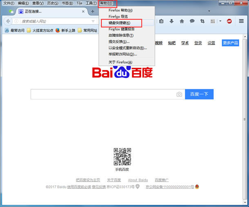Viewport: 249px width, 207px height.
Task: Open the hamburger menu
Action: (241, 21)
